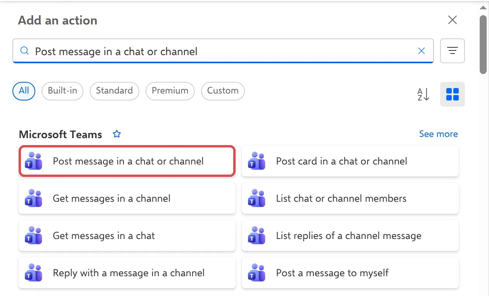Switch to grid view layout
This screenshot has height=296, width=489.
[452, 94]
